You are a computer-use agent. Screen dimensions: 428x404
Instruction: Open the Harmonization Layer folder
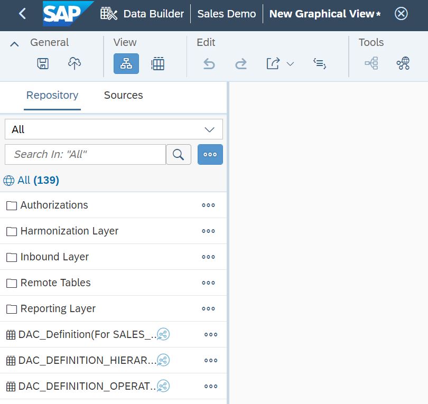tap(69, 231)
